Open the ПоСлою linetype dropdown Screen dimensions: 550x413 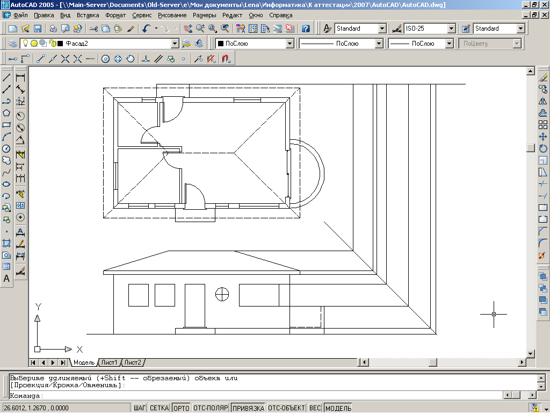coord(379,44)
